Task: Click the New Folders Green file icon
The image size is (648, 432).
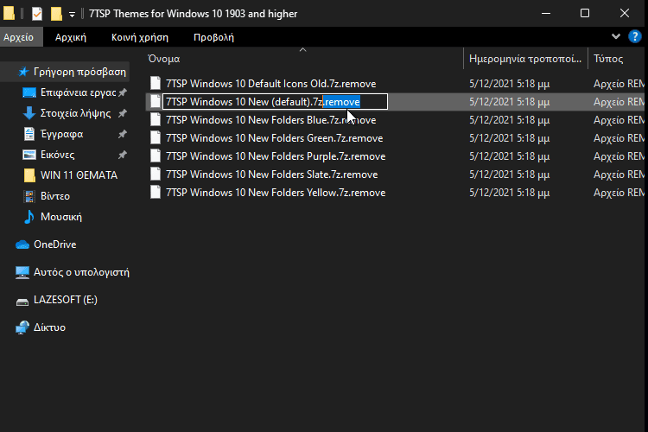Action: [156, 137]
